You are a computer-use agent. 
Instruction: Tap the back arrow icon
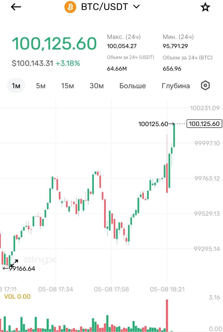(16, 7)
